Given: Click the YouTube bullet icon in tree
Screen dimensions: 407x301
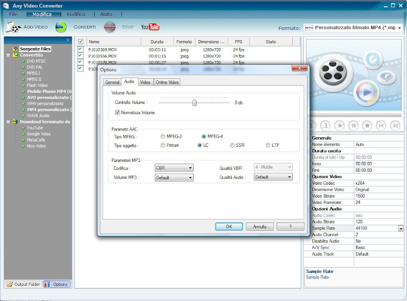Looking at the screenshot, I should (x=23, y=128).
